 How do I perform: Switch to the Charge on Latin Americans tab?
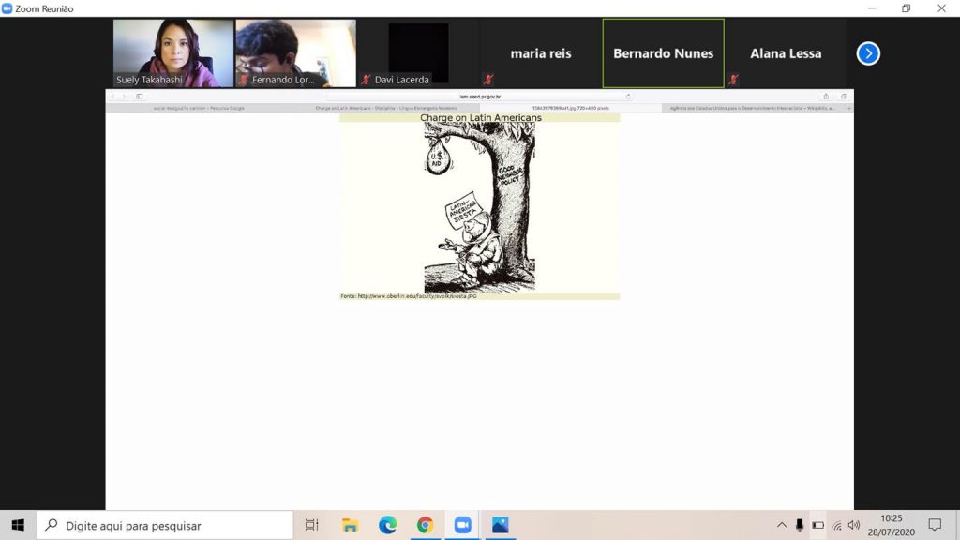point(386,109)
